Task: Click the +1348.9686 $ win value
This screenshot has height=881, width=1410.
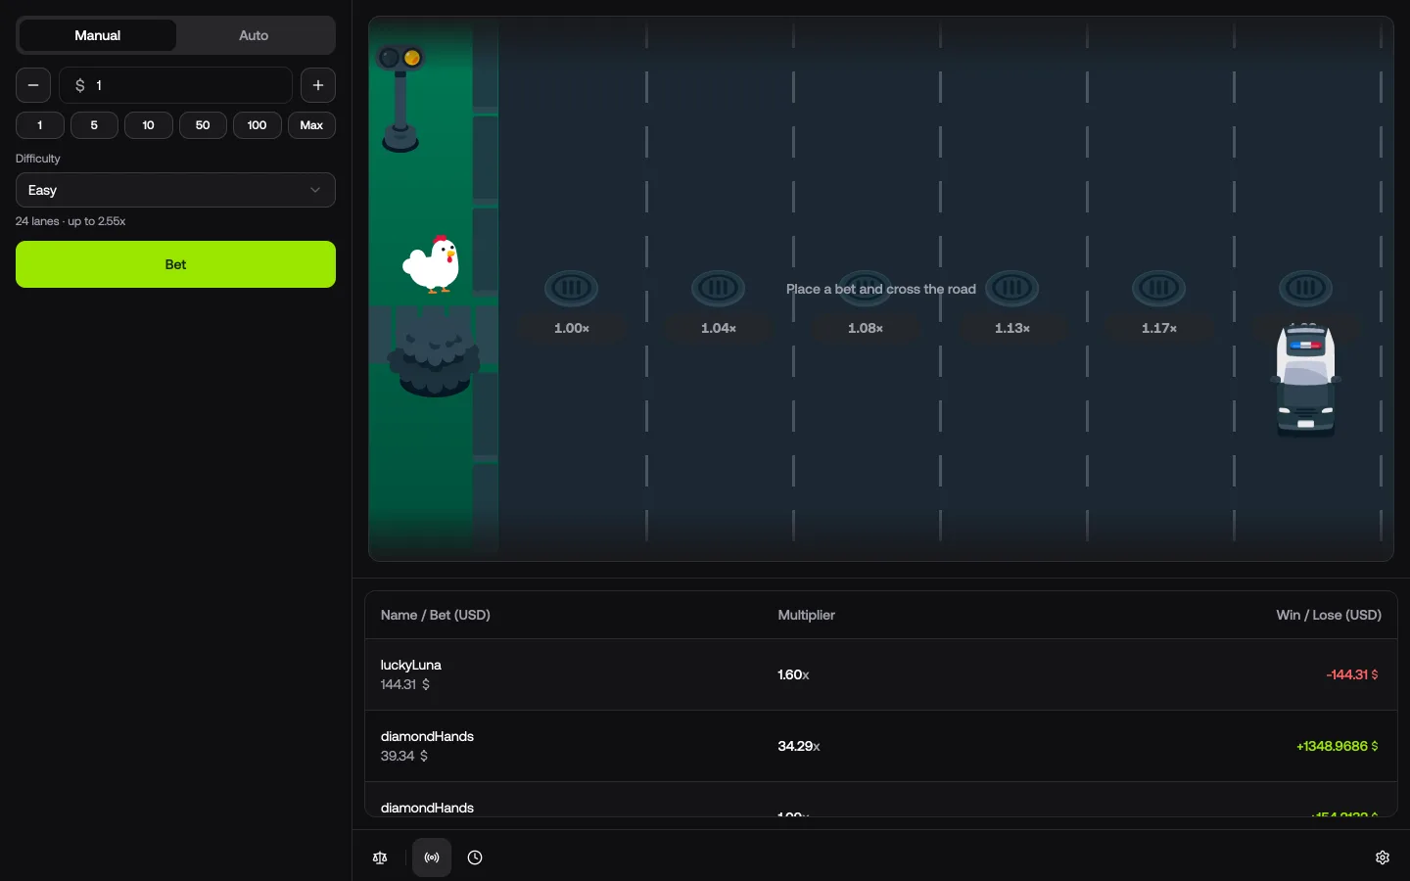Action: (x=1338, y=746)
